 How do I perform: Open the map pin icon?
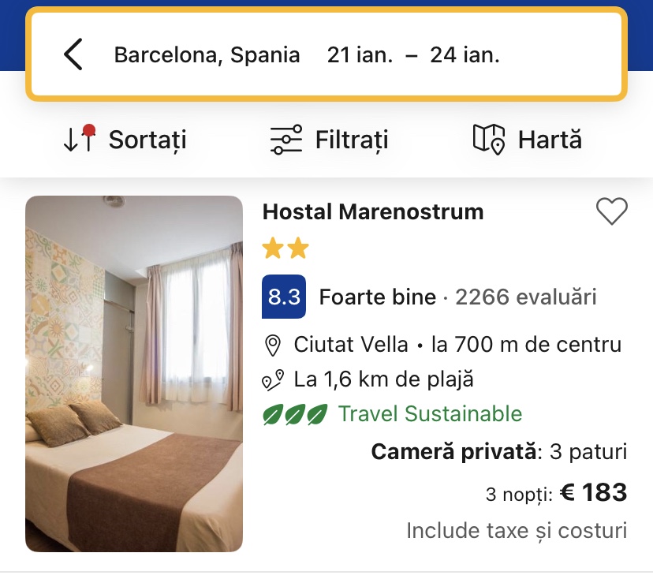(489, 140)
